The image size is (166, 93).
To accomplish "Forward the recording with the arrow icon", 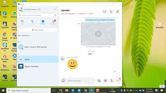I will point(79,24).
